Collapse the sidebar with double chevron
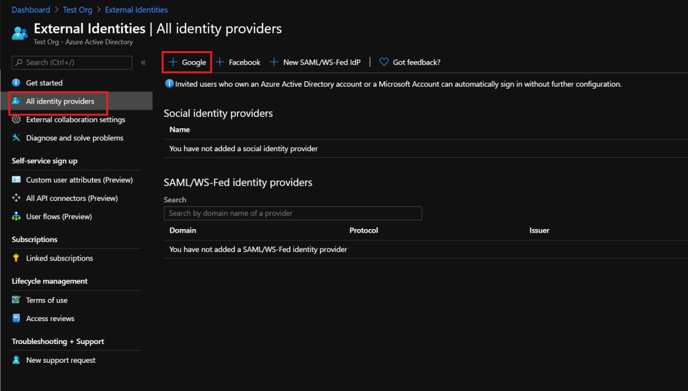This screenshot has width=688, height=391. (x=143, y=62)
